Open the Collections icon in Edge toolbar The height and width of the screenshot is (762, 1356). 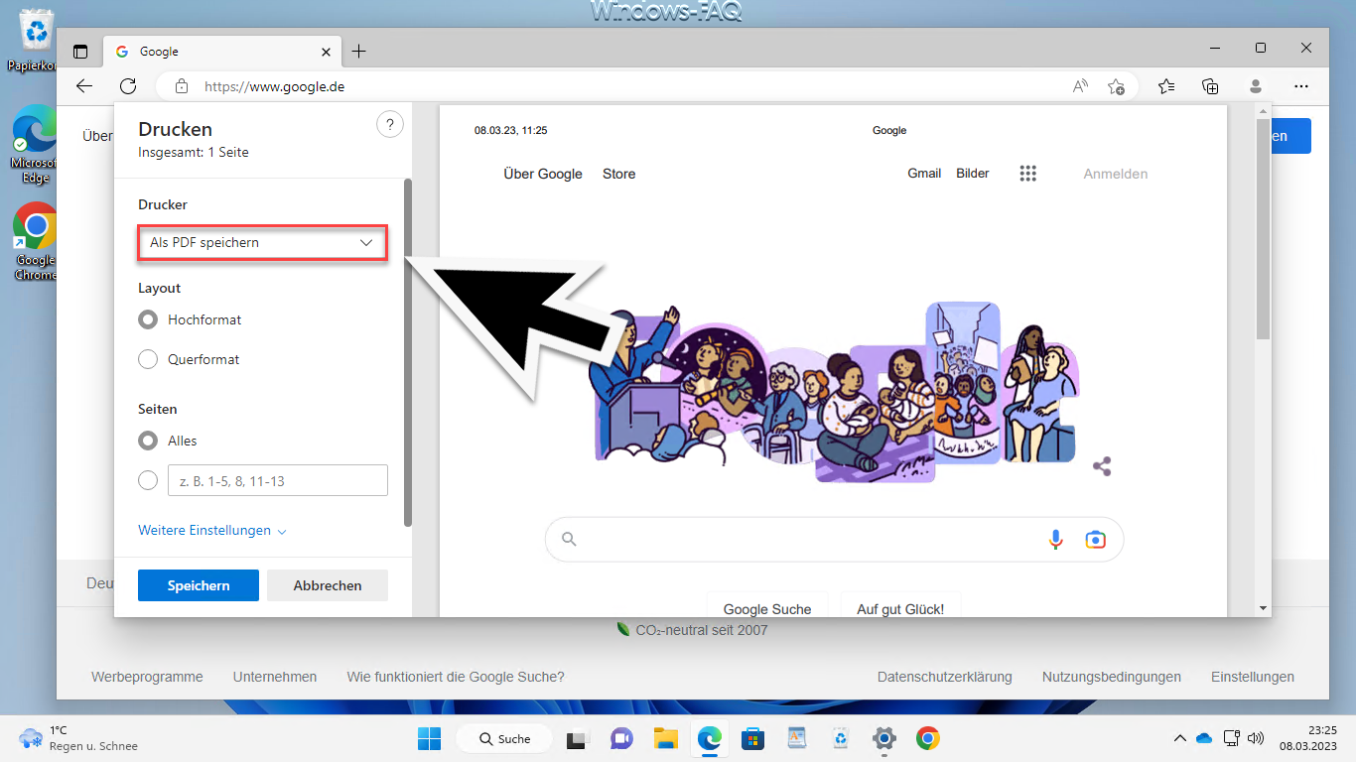pos(1210,86)
